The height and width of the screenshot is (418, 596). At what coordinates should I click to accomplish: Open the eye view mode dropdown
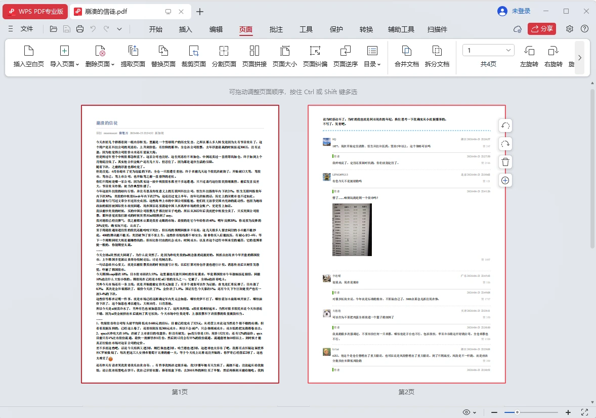click(470, 412)
